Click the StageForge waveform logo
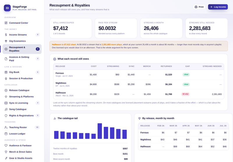The height and width of the screenshot is (162, 233). tap(7, 8)
